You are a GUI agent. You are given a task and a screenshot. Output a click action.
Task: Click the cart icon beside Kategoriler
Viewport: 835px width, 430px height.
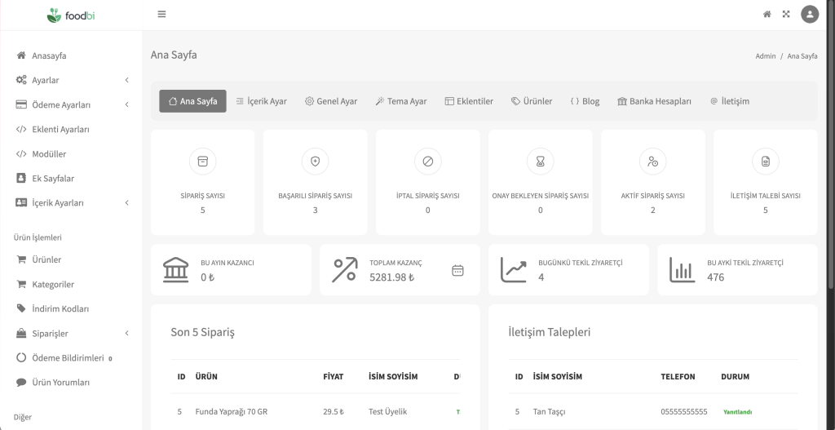pyautogui.click(x=21, y=284)
